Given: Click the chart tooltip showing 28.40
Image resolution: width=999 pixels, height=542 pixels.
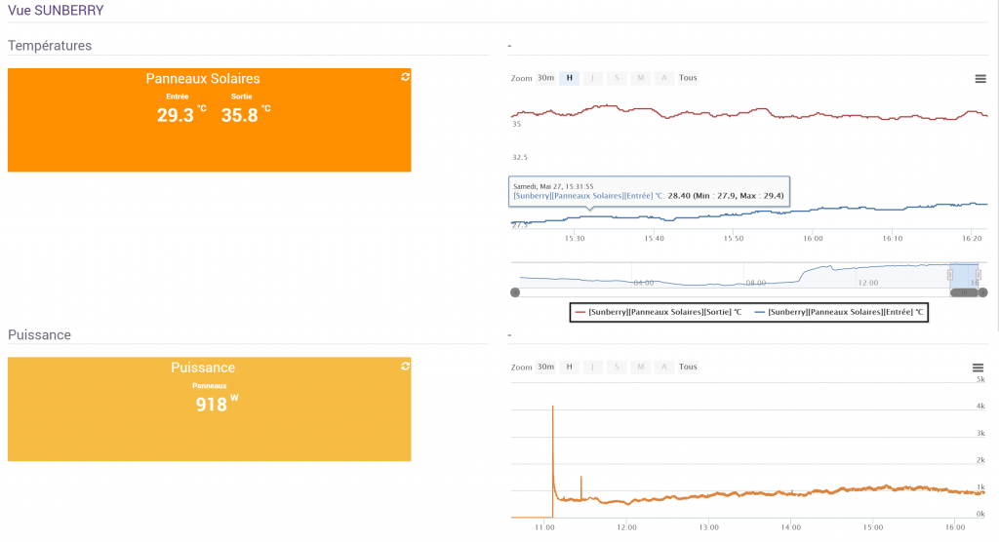Looking at the screenshot, I should coord(649,191).
